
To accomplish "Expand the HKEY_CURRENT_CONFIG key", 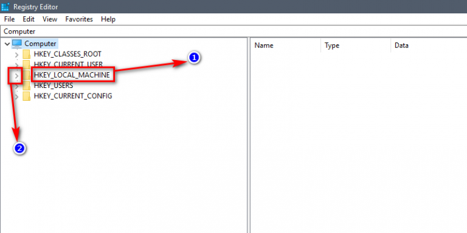I will pyautogui.click(x=16, y=96).
